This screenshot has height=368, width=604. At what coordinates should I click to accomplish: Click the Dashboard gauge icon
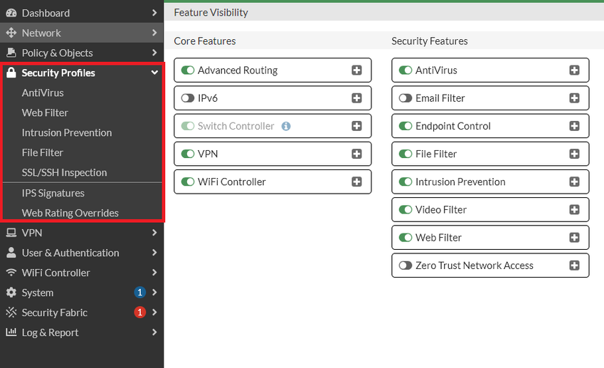[11, 13]
